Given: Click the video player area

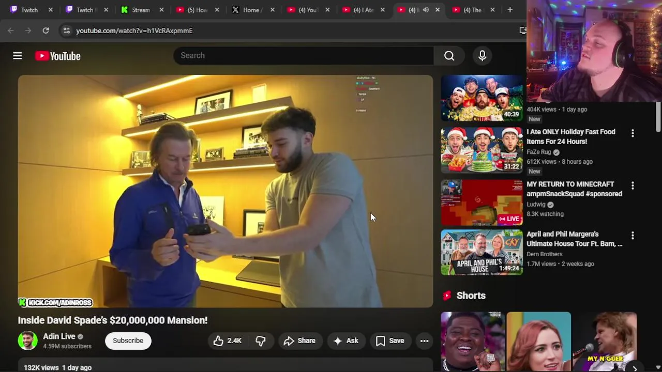Looking at the screenshot, I should click(x=225, y=191).
